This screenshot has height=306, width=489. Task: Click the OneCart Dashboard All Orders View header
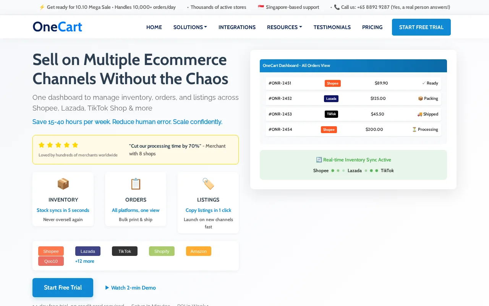(x=353, y=66)
